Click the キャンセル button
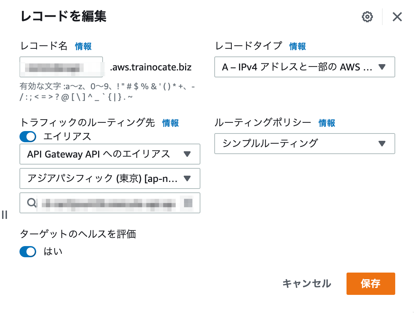Viewport: 414px width, 313px height. [306, 284]
